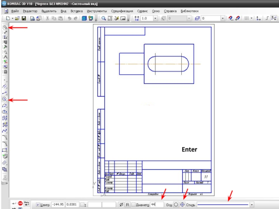The height and width of the screenshot is (209, 279).
Task: Toggle the Центр point checkbox
Action: [x=38, y=205]
